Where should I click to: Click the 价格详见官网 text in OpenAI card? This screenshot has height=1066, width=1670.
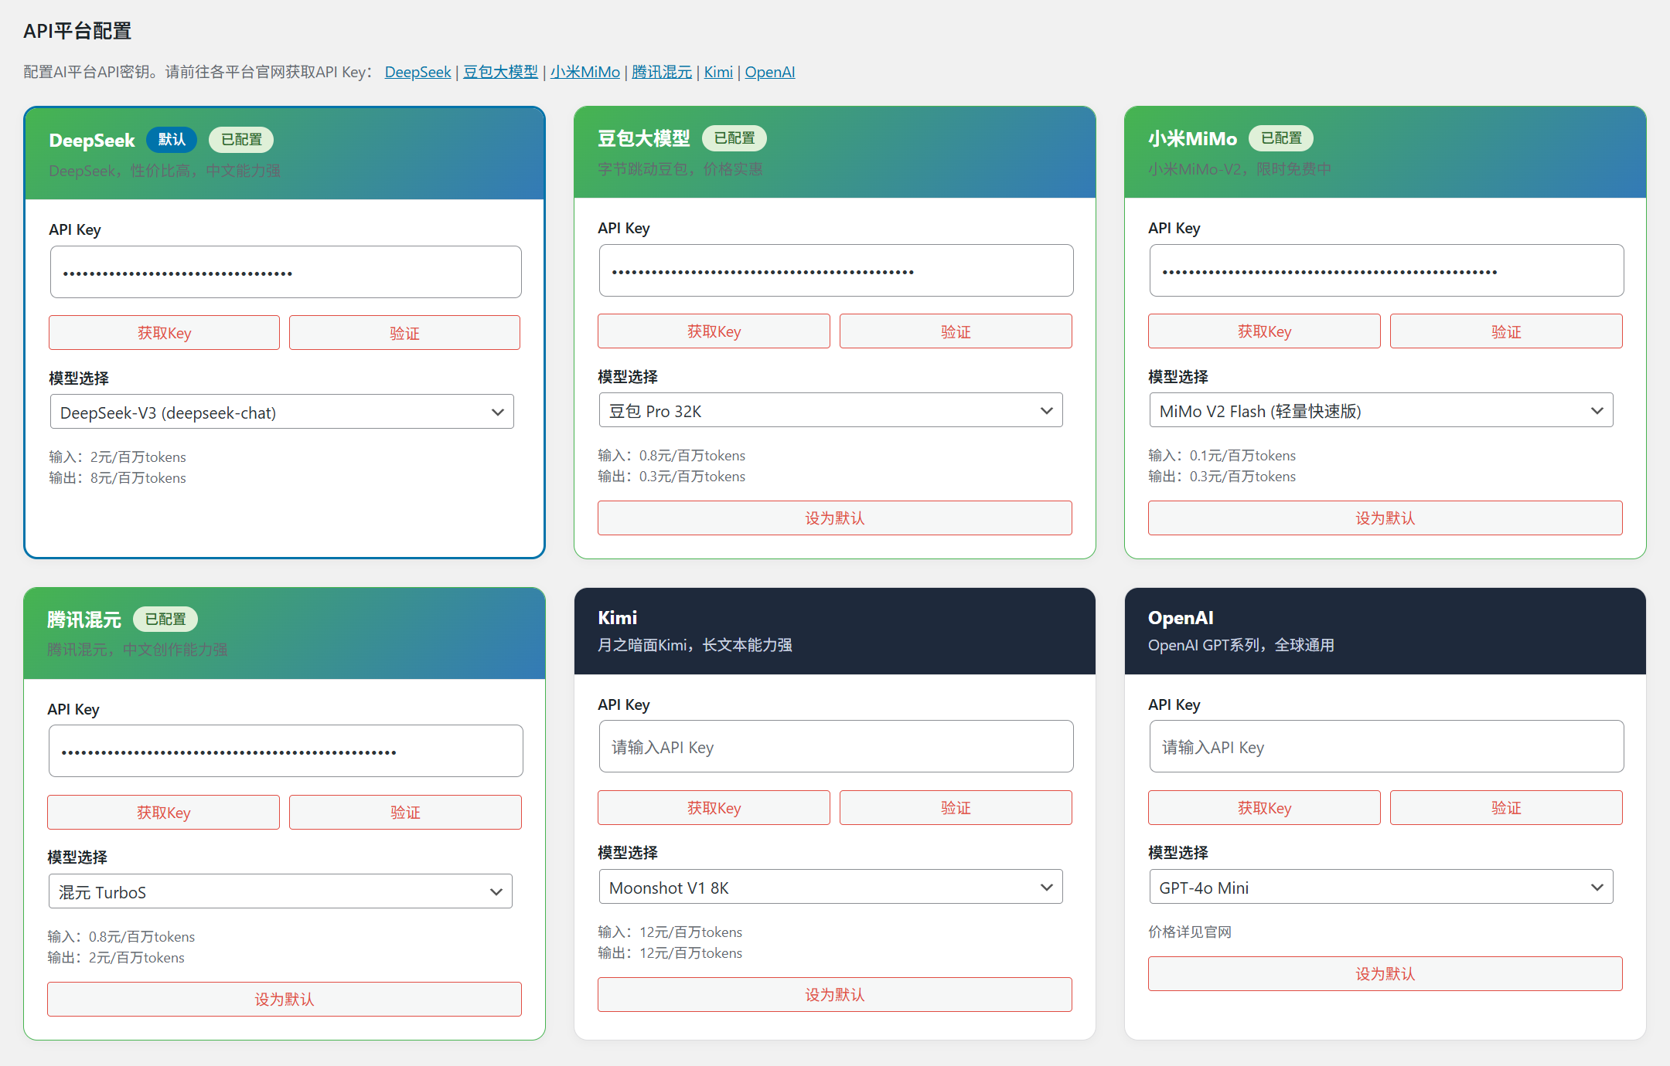pyautogui.click(x=1190, y=932)
